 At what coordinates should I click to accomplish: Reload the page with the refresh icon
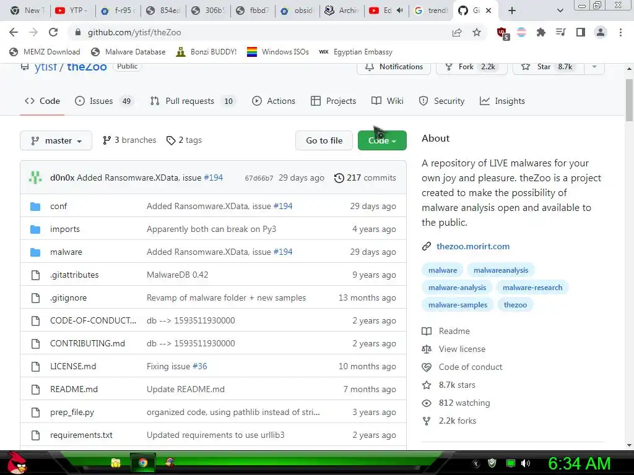[x=53, y=32]
